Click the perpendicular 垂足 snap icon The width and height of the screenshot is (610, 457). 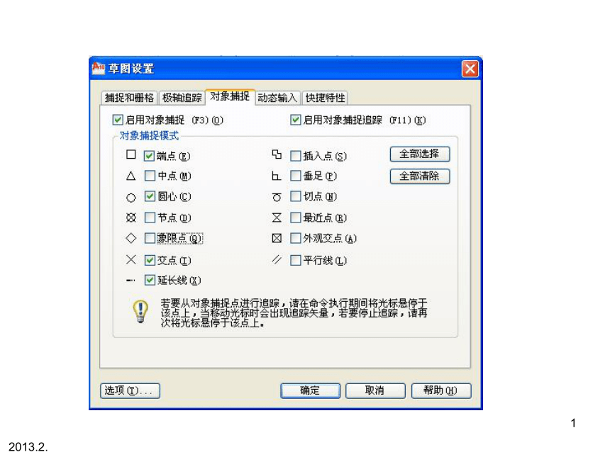click(x=276, y=176)
